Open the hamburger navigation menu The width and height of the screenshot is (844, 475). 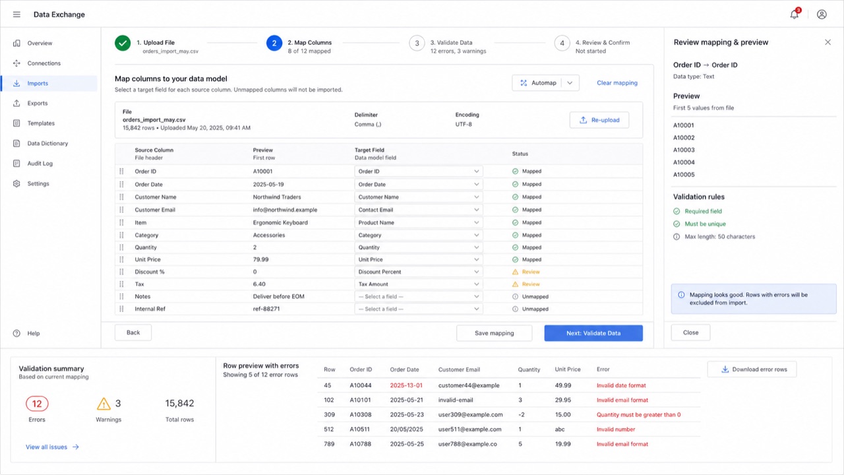[16, 15]
